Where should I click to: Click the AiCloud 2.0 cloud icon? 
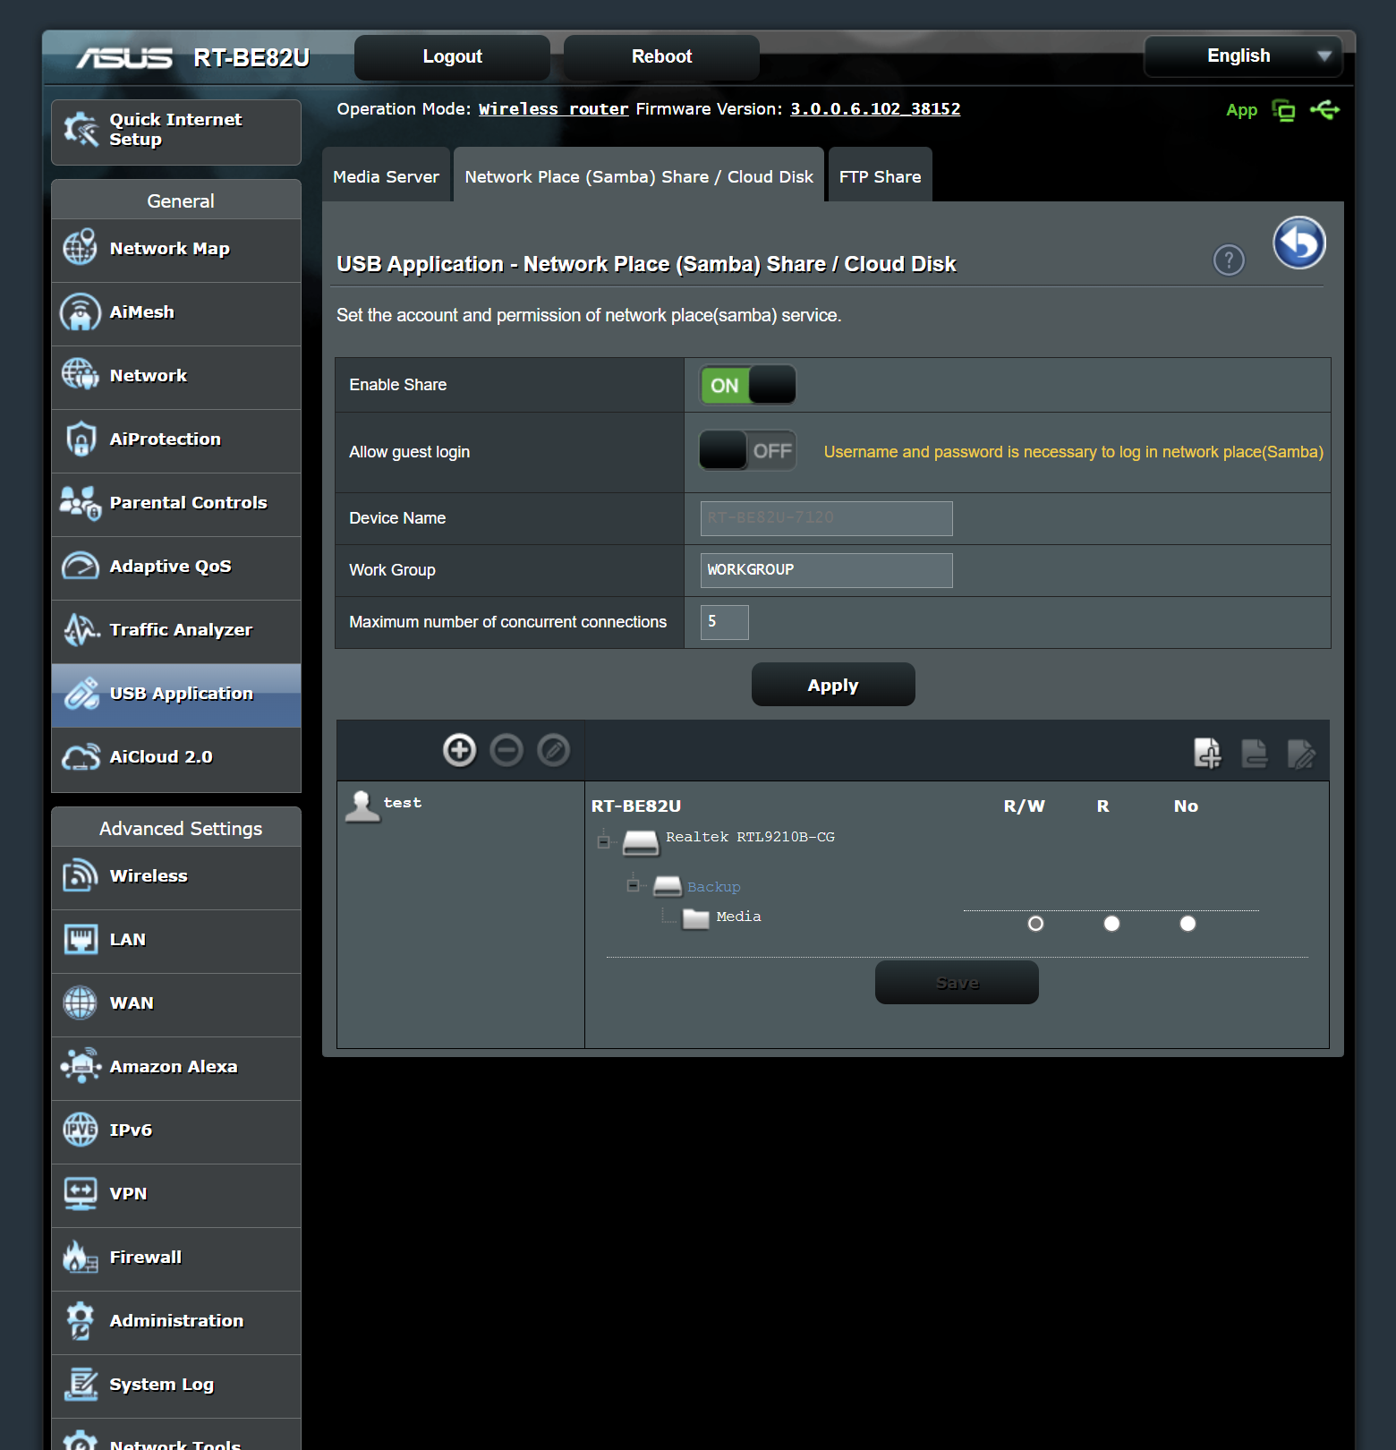(81, 756)
